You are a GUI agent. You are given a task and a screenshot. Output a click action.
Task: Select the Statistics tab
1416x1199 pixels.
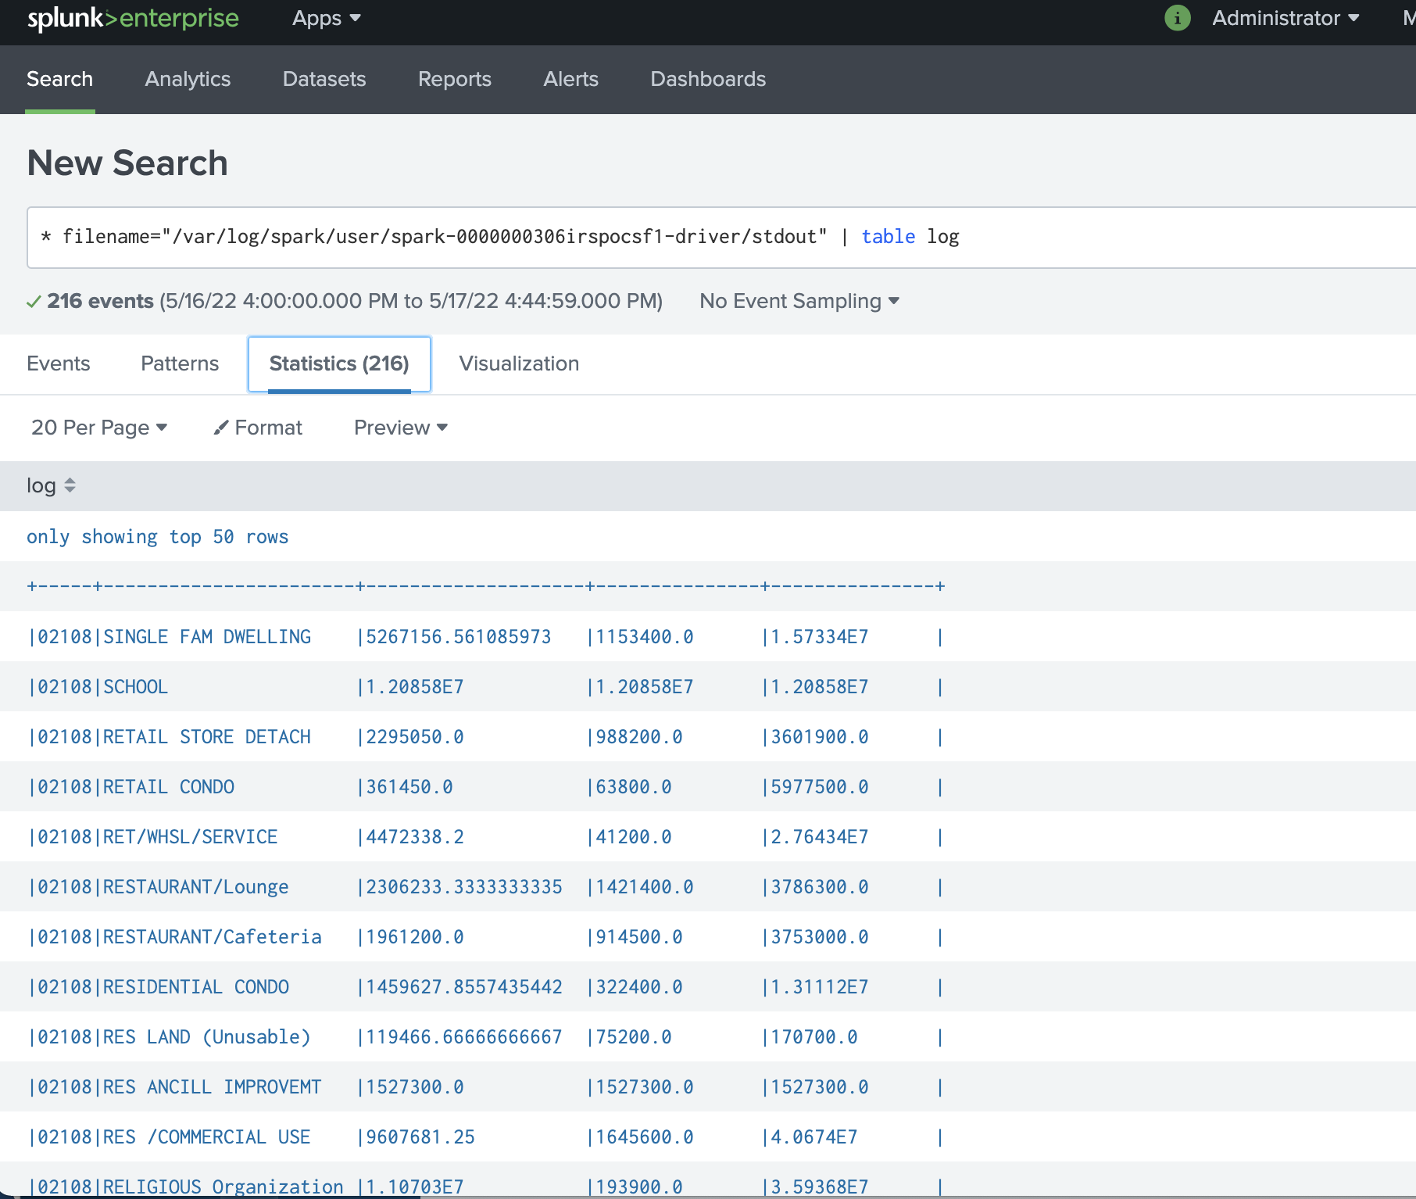tap(339, 363)
